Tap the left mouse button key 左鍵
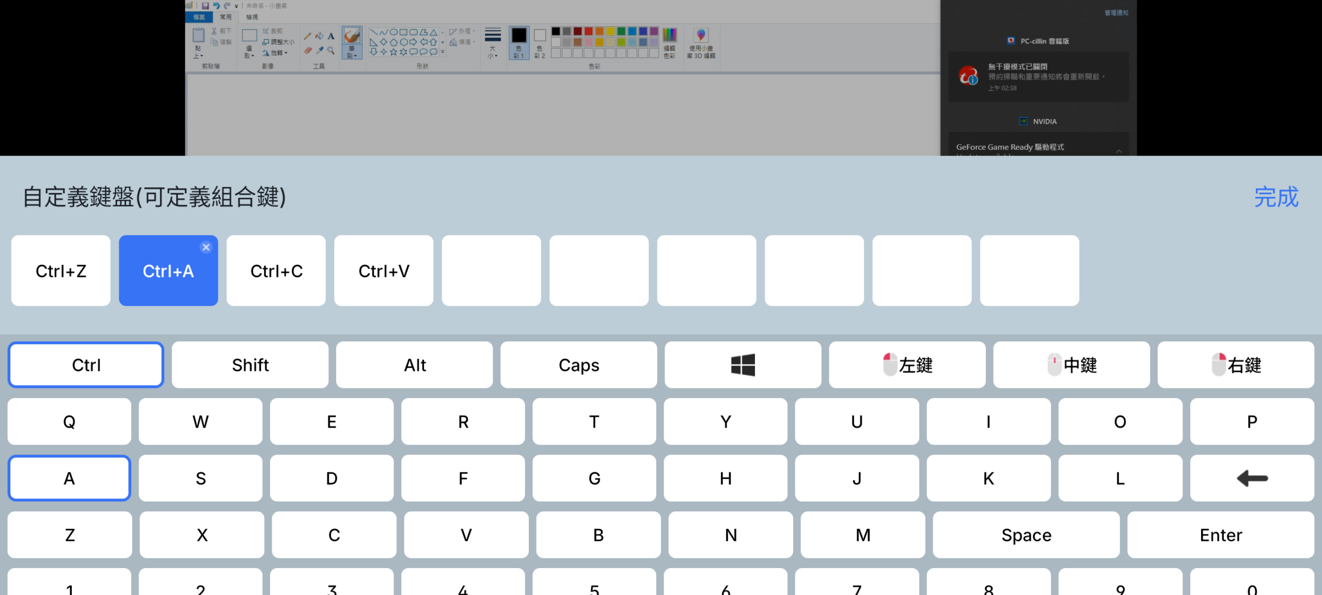Viewport: 1322px width, 595px height. 907,365
